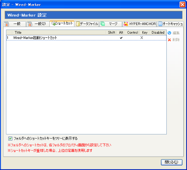This screenshot has height=170, width=187.
Task: Toggle folder shortcut keys tree display checkbox
Action: (10, 139)
